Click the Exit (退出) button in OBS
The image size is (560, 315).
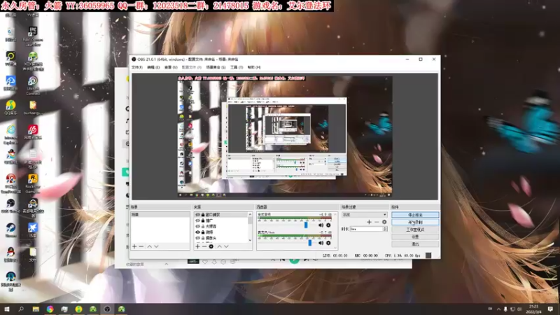click(415, 244)
